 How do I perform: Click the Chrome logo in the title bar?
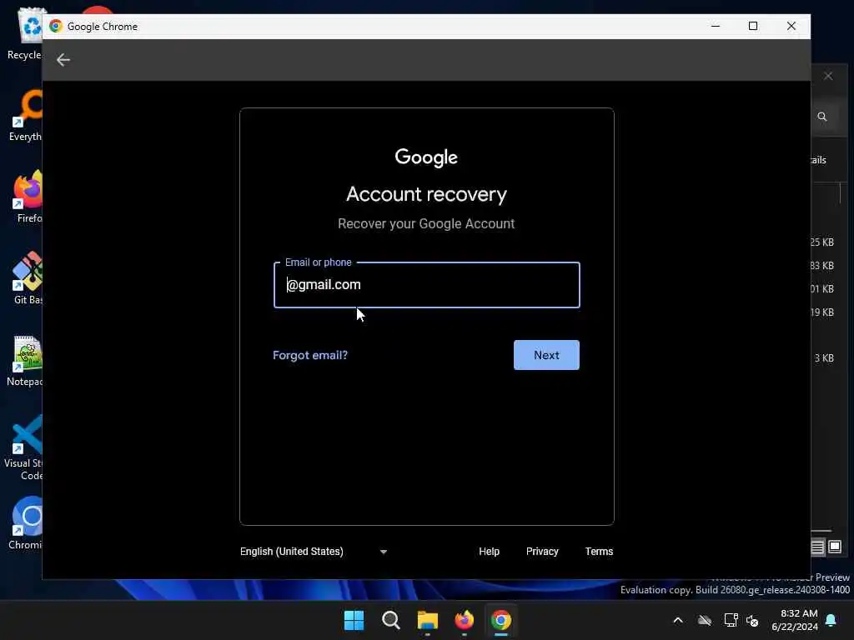point(56,26)
